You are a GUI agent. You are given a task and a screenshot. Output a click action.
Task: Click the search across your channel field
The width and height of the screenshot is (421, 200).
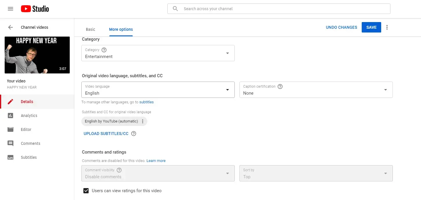pos(279,9)
